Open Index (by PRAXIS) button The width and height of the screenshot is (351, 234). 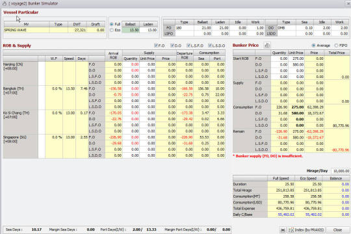[x=306, y=230]
